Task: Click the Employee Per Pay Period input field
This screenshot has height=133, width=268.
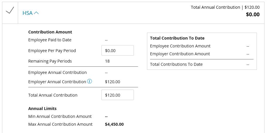Action: pyautogui.click(x=117, y=50)
